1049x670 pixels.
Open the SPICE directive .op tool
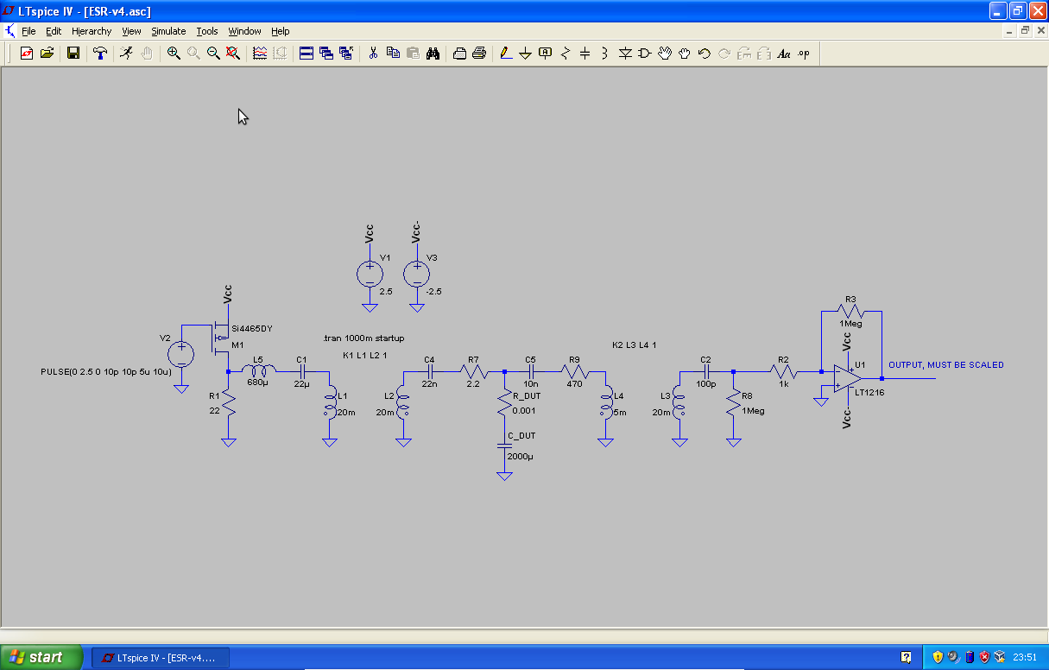tap(804, 54)
